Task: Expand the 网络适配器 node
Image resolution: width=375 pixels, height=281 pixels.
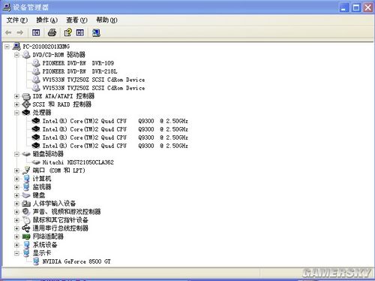Action: 16,237
